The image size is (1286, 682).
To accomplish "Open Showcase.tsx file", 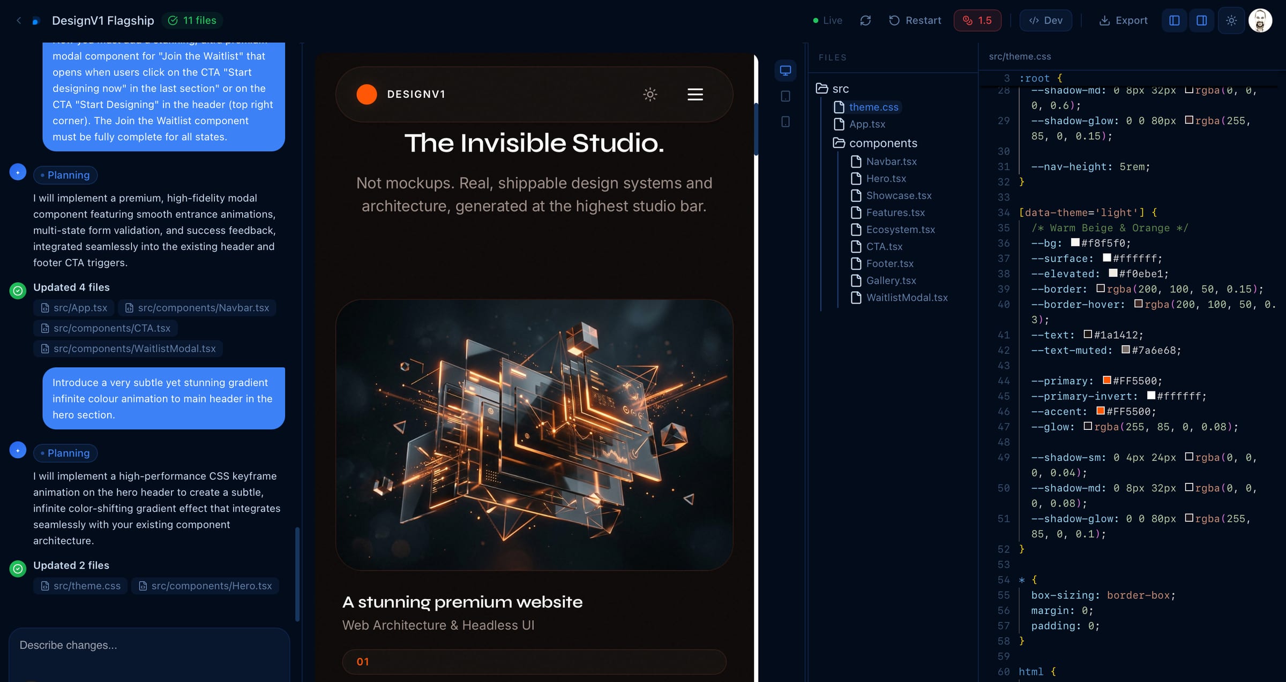I will coord(892,196).
